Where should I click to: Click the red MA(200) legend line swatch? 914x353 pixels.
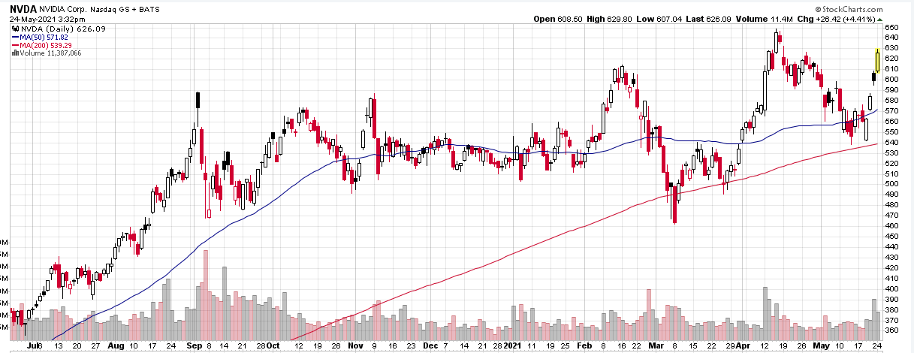coord(14,45)
